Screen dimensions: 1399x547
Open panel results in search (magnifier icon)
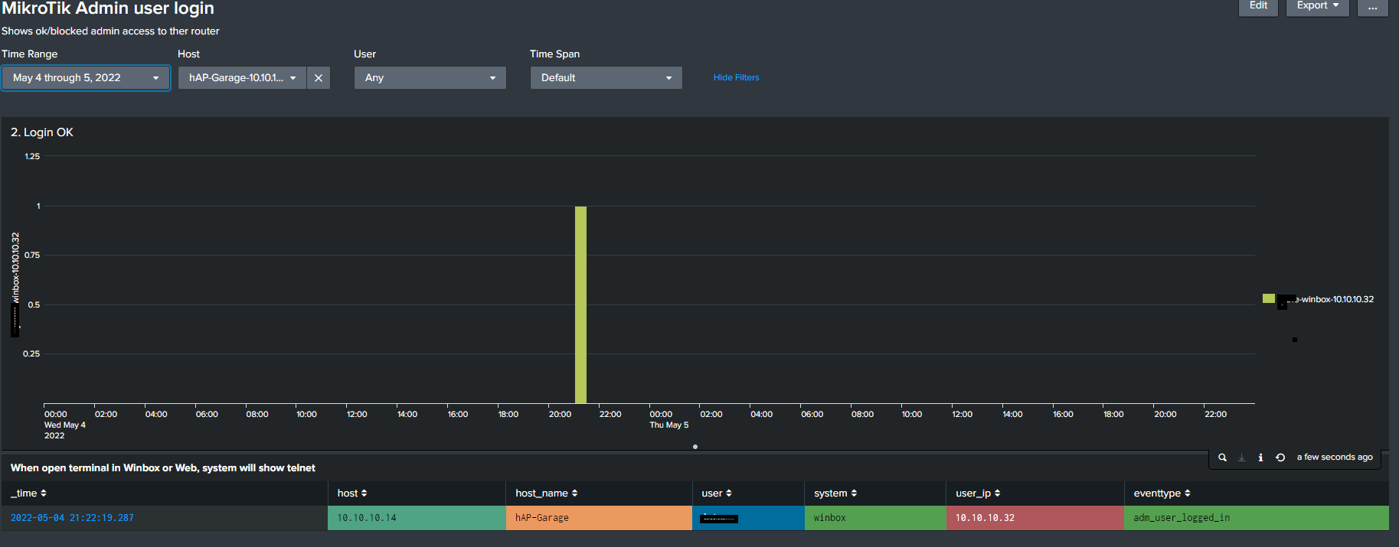click(x=1222, y=457)
